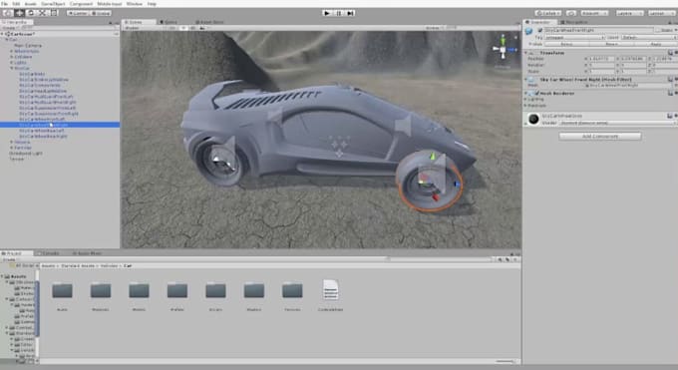Toggle scene lighting in Scene view bar
This screenshot has width=678, height=370.
tap(183, 28)
